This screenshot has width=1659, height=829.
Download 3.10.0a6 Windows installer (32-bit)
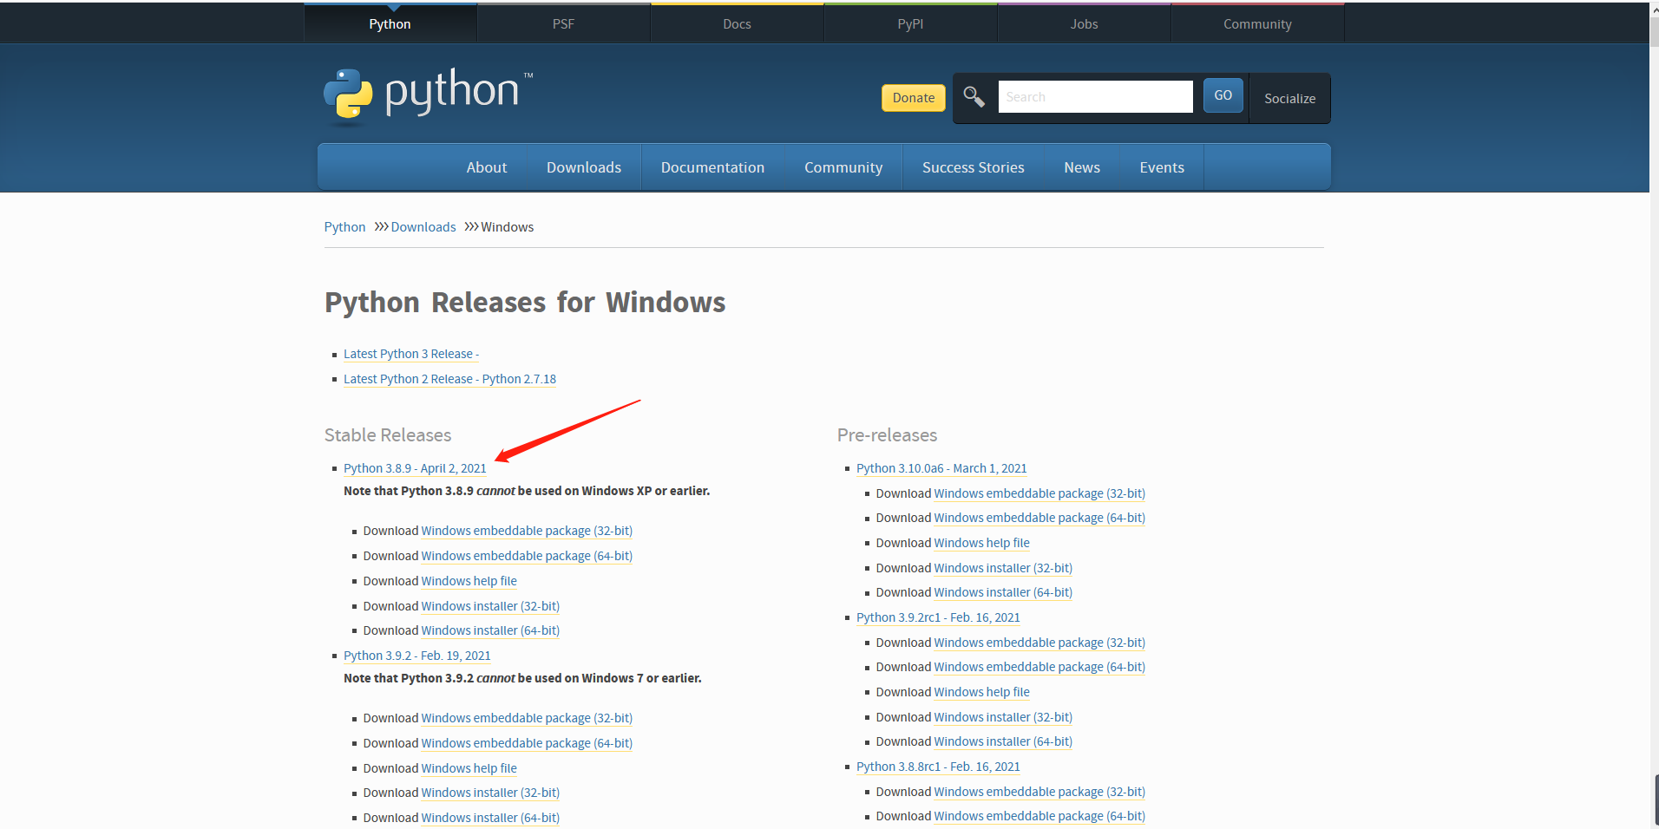pyautogui.click(x=1003, y=568)
